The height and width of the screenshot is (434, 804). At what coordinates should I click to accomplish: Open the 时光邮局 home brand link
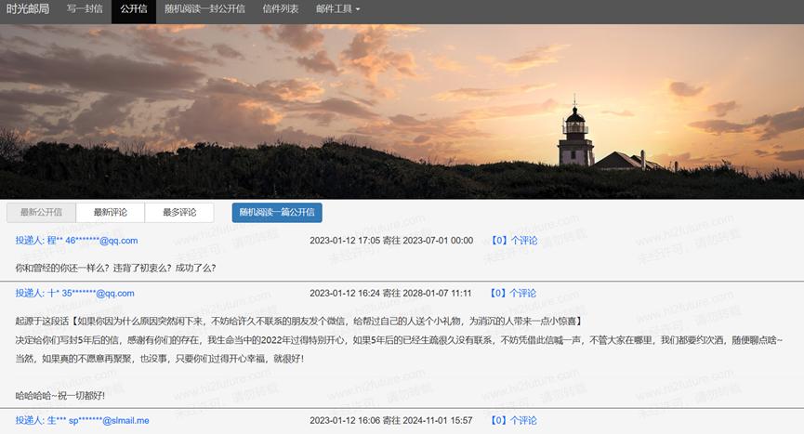28,8
